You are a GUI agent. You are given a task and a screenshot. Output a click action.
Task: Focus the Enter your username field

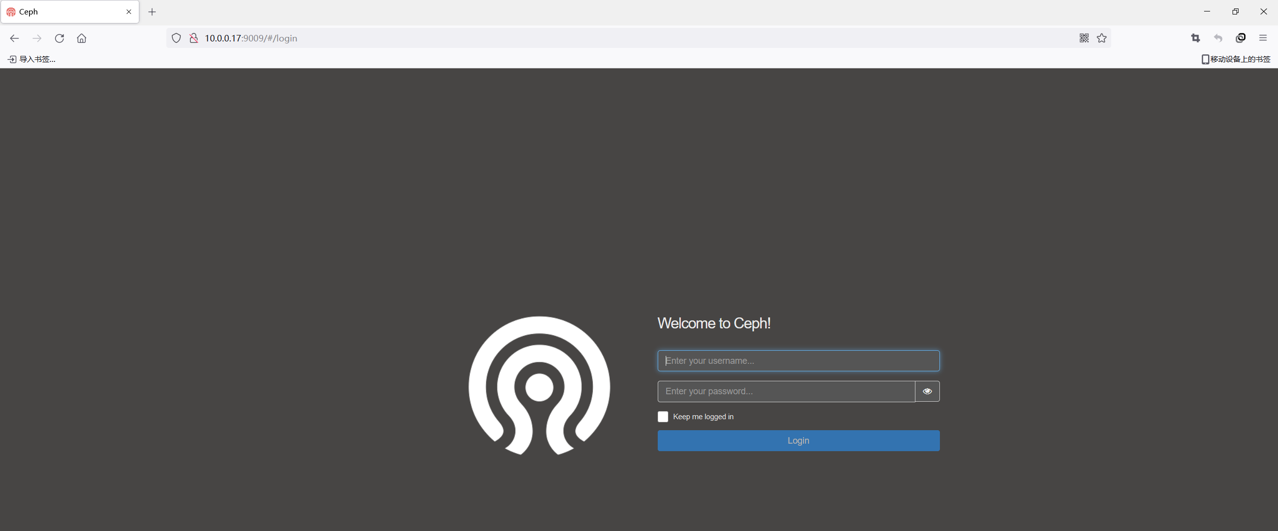tap(798, 360)
